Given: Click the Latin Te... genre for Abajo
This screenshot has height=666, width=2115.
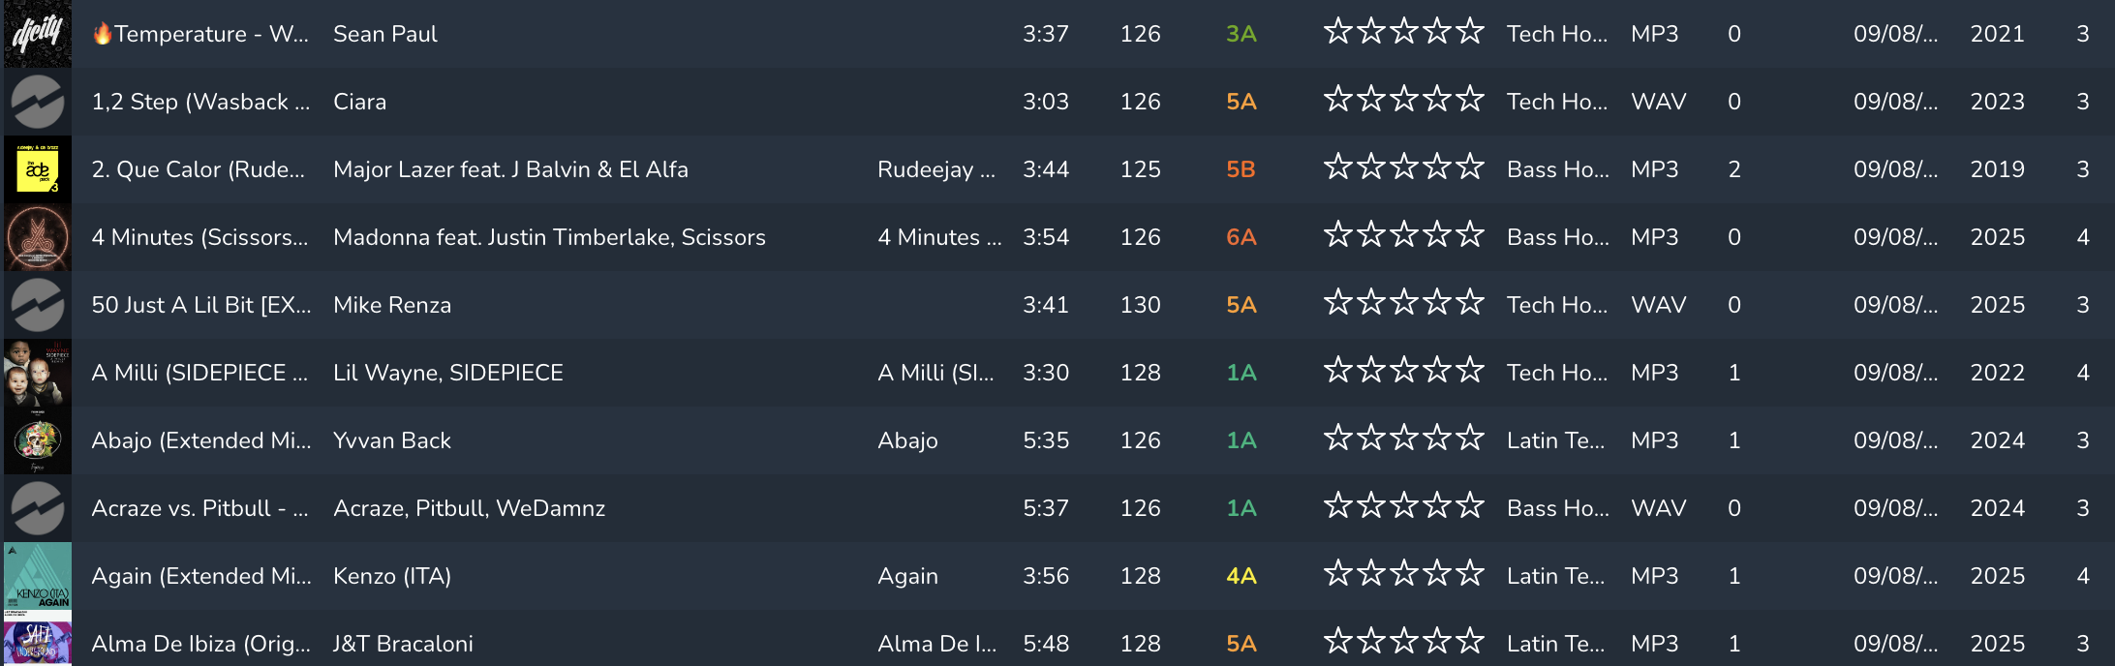Looking at the screenshot, I should click(1555, 440).
